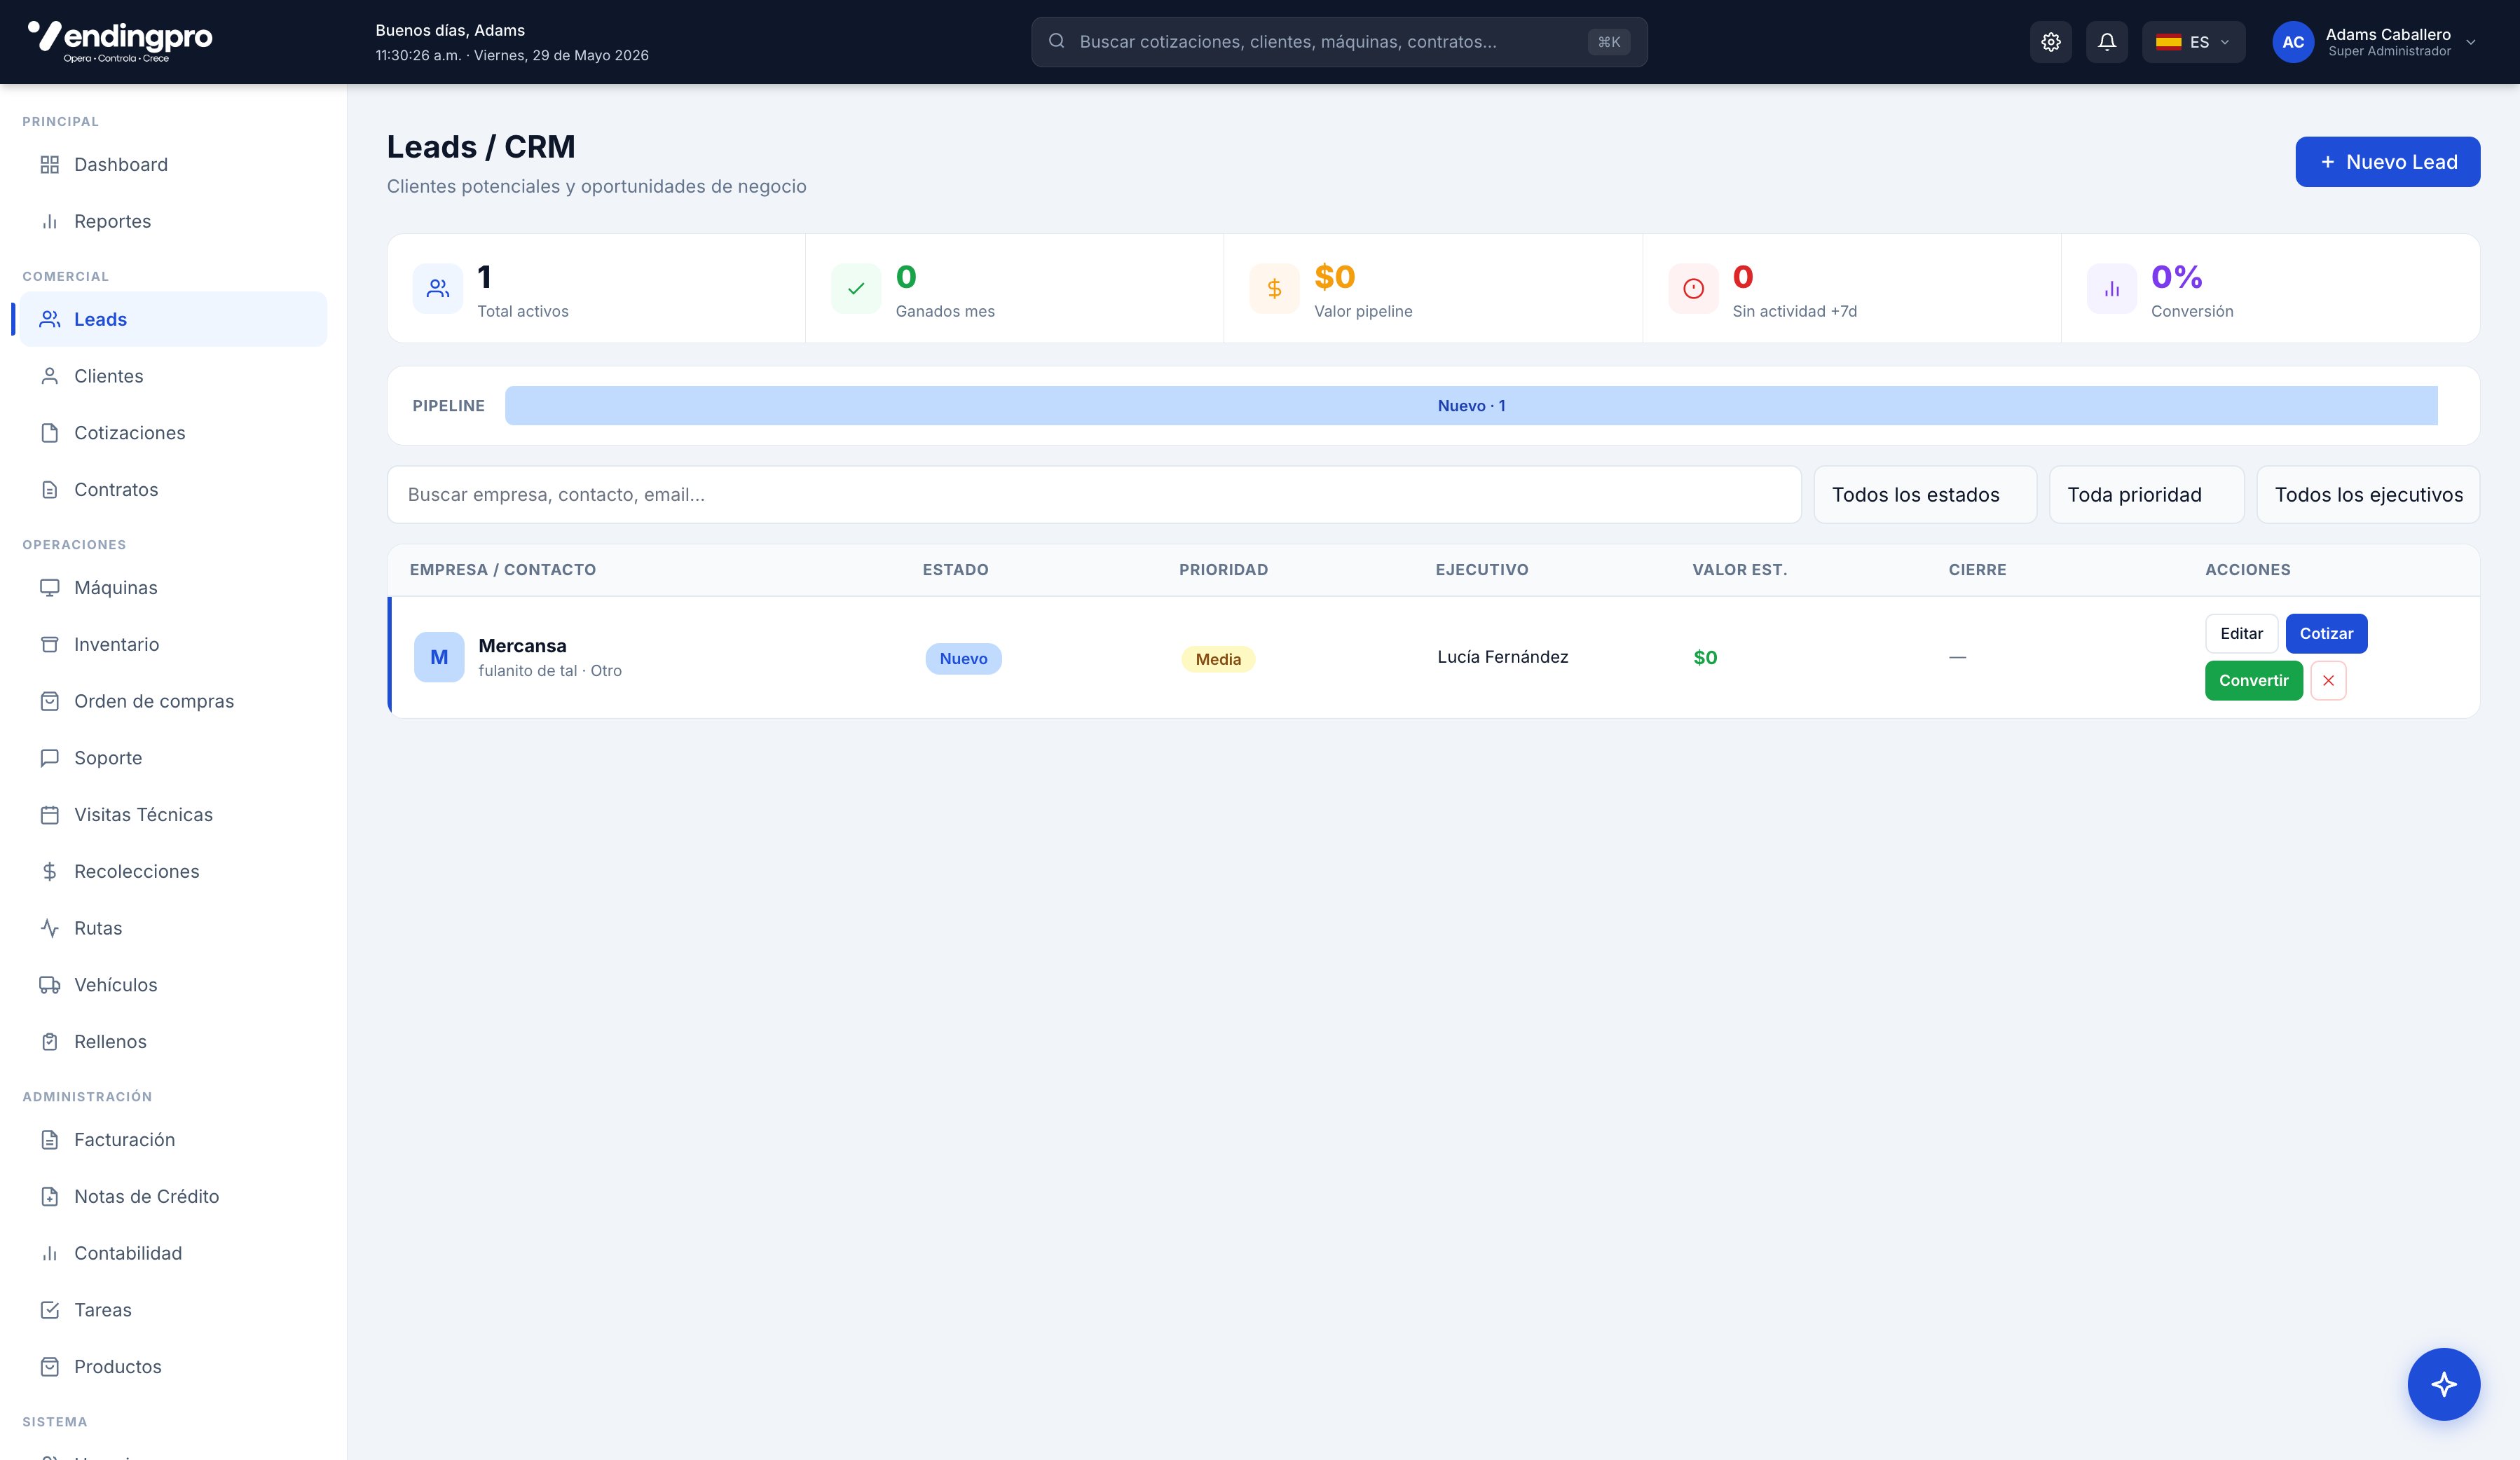
Task: Open Todos los ejecutivos filter
Action: point(2368,495)
